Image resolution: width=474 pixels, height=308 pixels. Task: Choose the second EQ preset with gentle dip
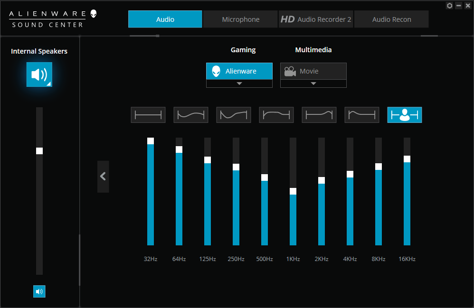(x=191, y=115)
